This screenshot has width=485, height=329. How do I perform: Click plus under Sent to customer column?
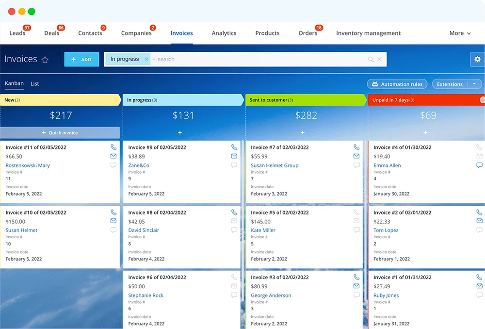(303, 132)
